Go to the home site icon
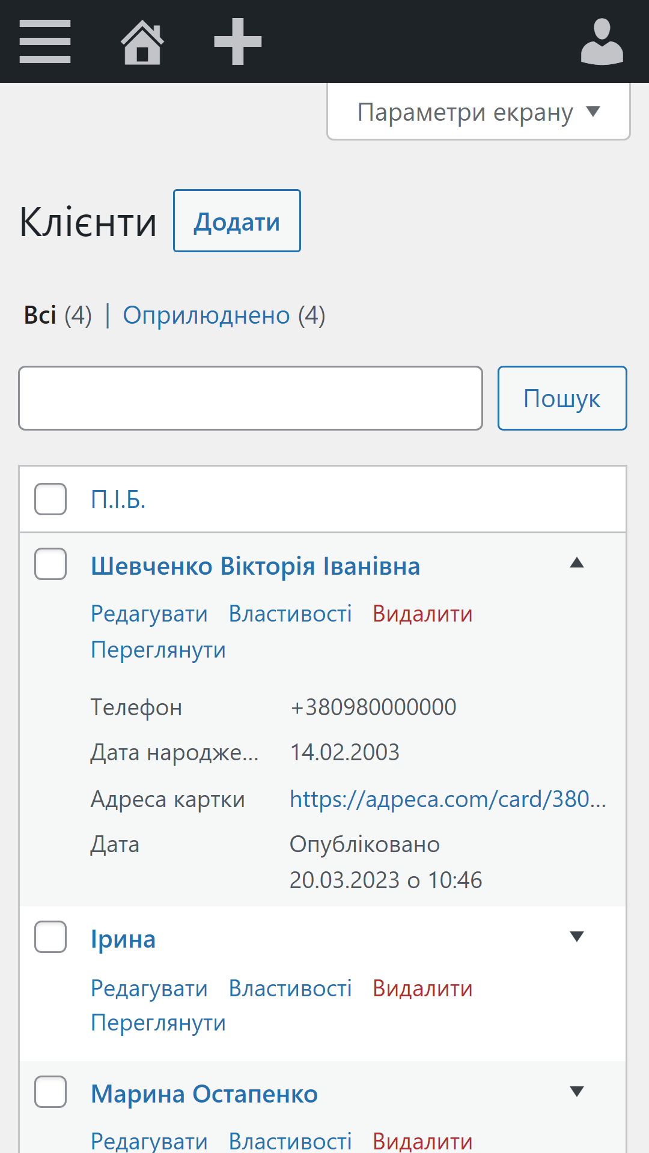The height and width of the screenshot is (1153, 649). point(142,41)
